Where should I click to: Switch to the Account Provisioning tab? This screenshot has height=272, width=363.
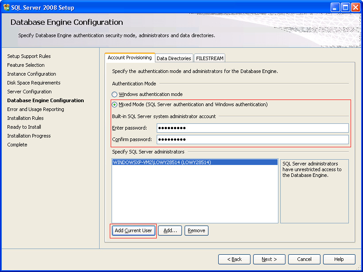click(x=130, y=57)
